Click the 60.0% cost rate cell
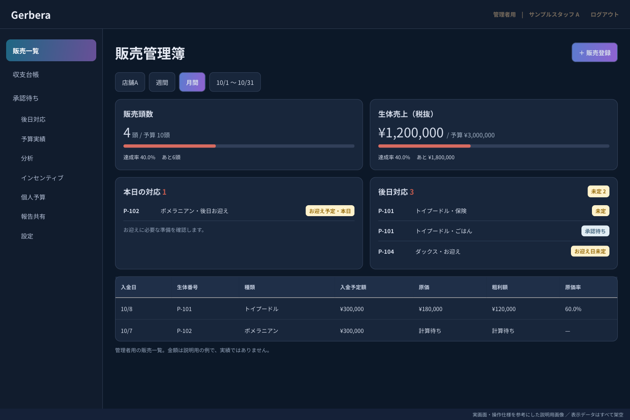 coord(573,309)
